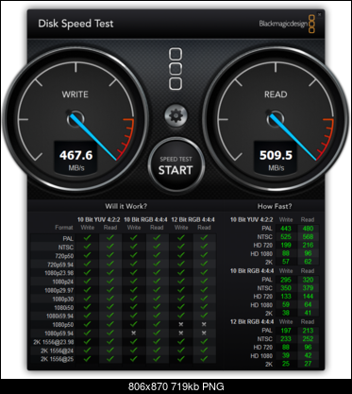The image size is (352, 394).
Task: Click the 12 Bit RGB PAL write value 197
Action: tap(286, 331)
